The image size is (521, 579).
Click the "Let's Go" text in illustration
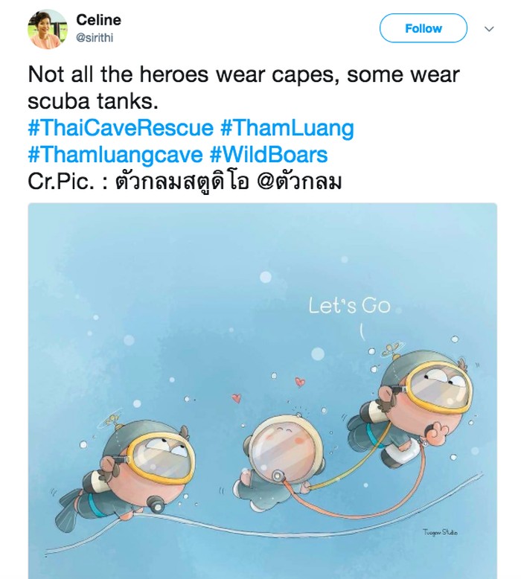350,306
